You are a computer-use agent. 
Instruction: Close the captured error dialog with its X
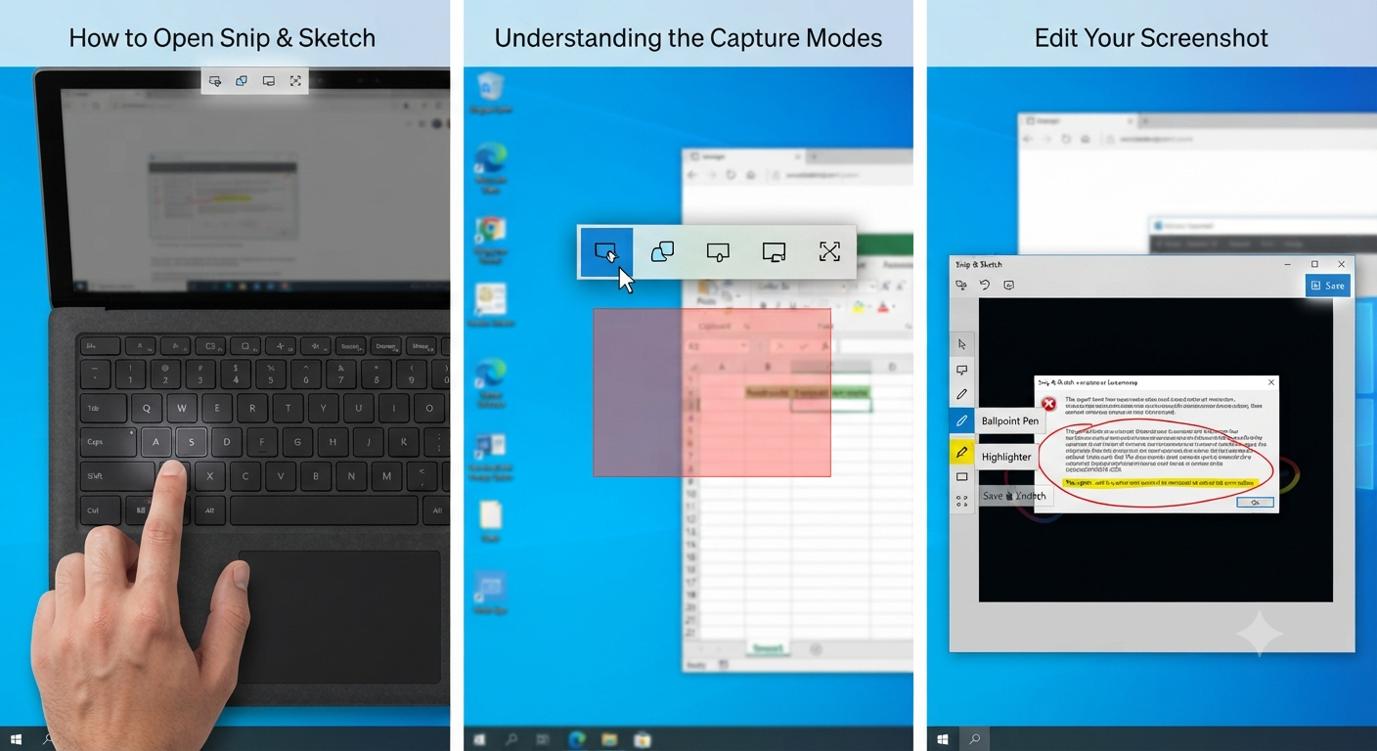1270,382
